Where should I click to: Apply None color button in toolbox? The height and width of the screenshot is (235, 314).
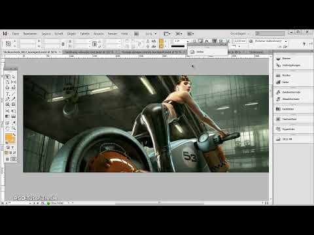coord(14,153)
